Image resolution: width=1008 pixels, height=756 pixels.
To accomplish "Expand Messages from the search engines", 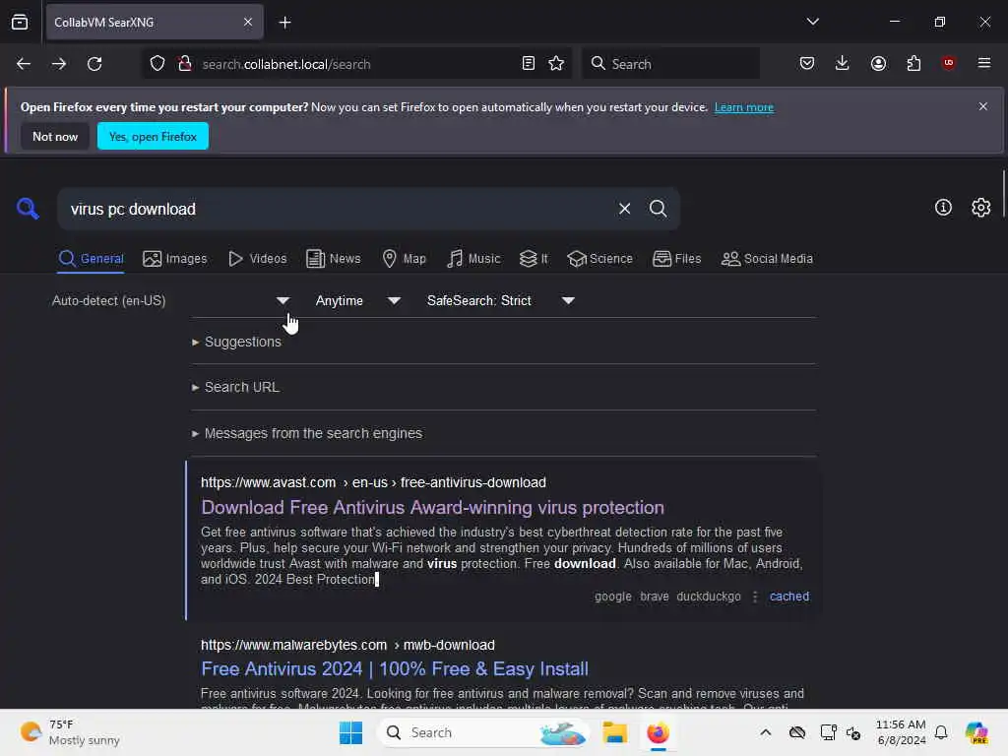I will pos(307,433).
